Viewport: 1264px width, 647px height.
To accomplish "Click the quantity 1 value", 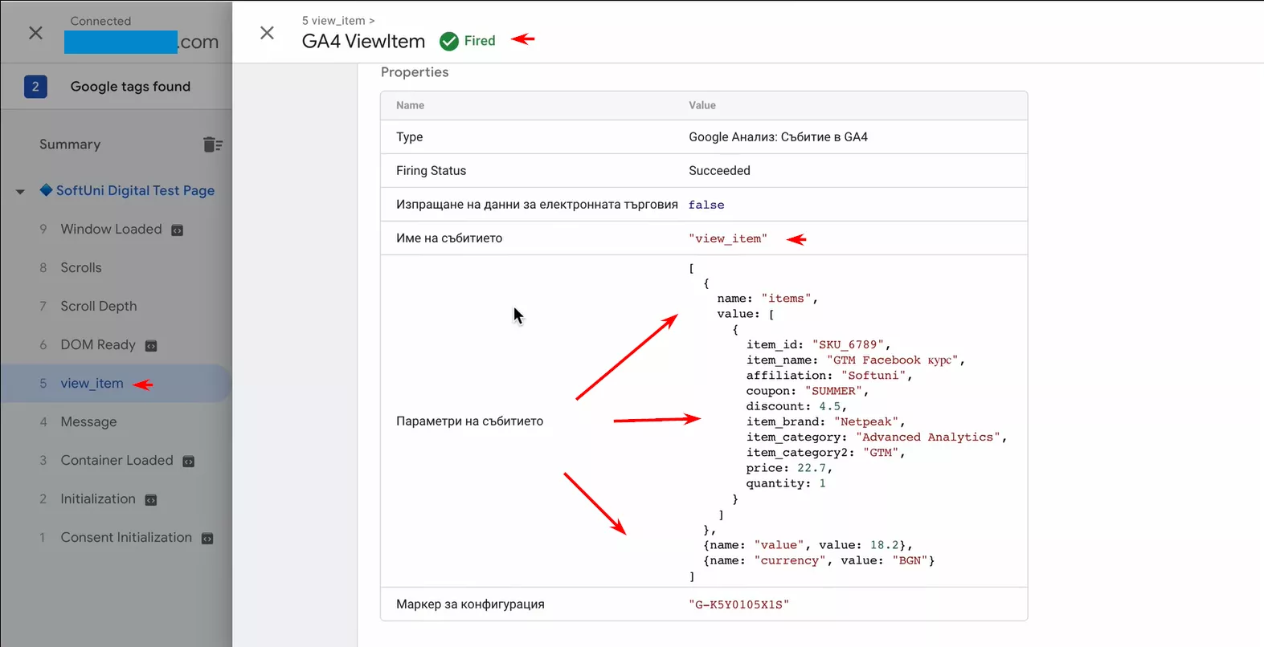I will coord(822,483).
